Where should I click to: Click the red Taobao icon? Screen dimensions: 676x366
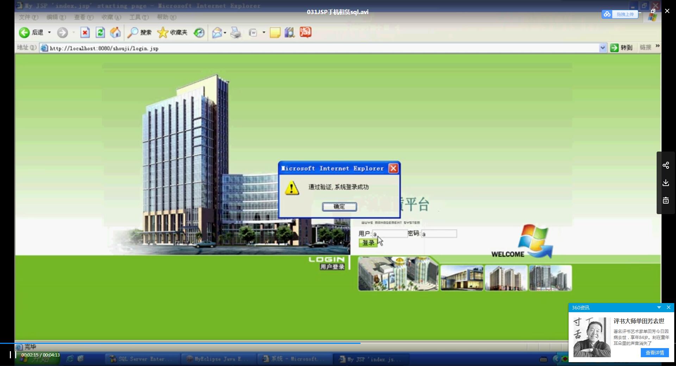coord(306,32)
